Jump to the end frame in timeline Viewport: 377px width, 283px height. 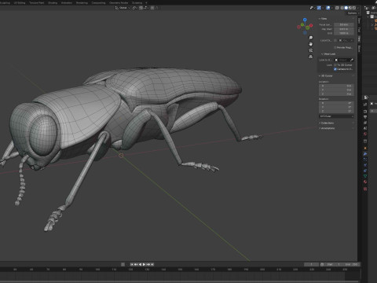(x=152, y=264)
